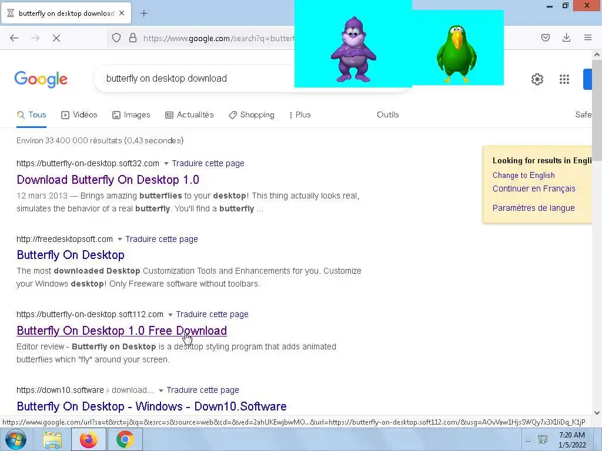
Task: Open Butterfly On Desktop 1.0 Free Download
Action: pyautogui.click(x=122, y=331)
